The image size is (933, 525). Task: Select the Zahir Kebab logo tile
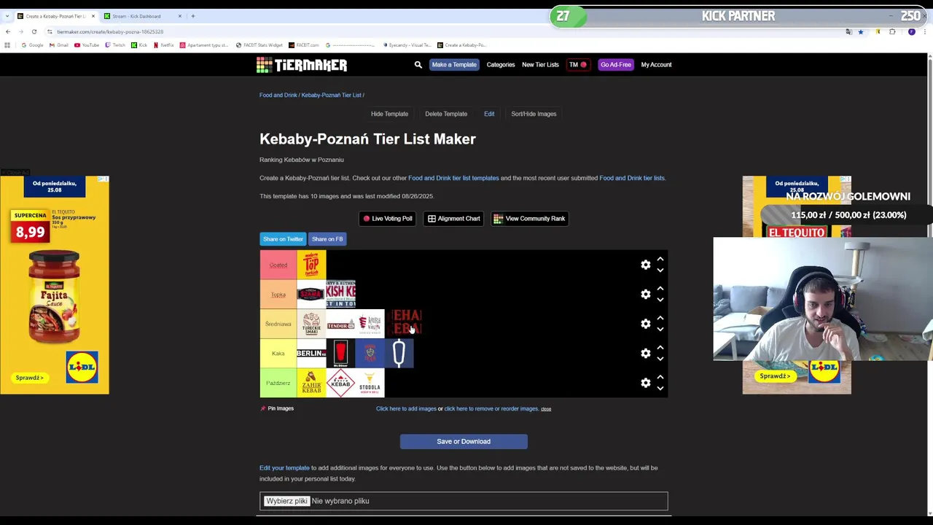311,383
